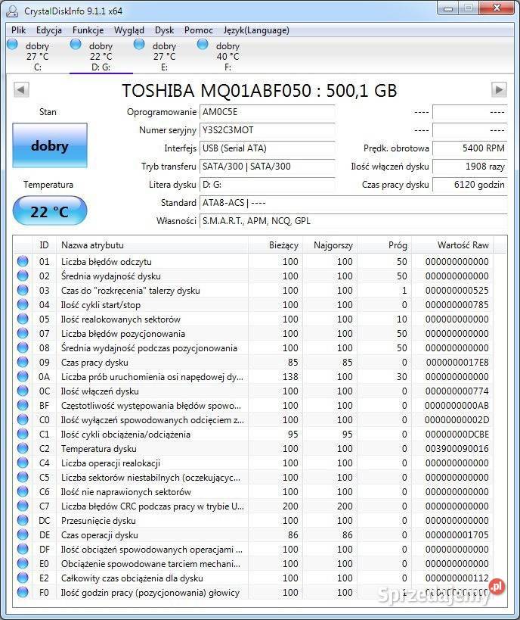This screenshot has width=520, height=620.
Task: Click the Oprogramowanie field AM0C5E
Action: (268, 112)
